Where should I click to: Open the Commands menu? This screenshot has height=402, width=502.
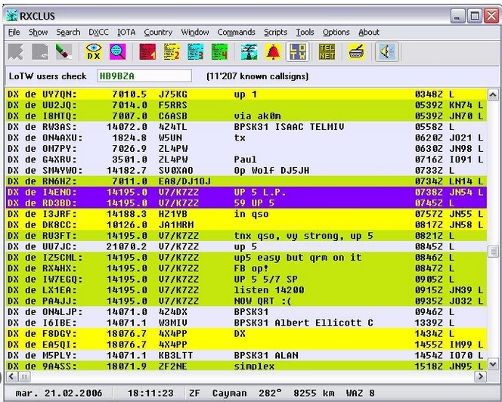[236, 32]
